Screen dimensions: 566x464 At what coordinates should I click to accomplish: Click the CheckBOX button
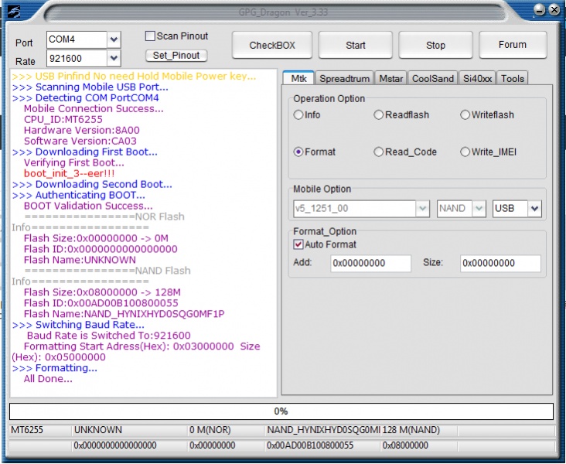272,45
